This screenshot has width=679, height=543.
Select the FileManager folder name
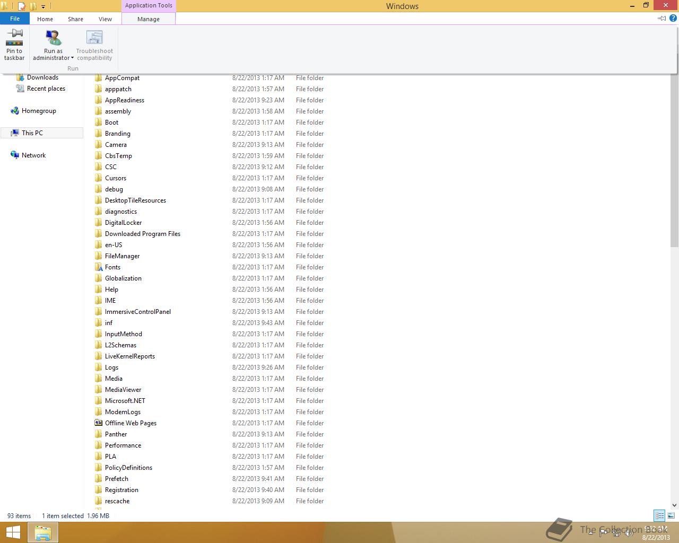point(122,256)
